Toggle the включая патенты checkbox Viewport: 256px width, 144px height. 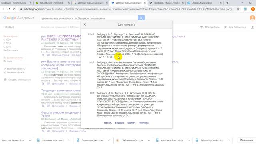point(14,69)
